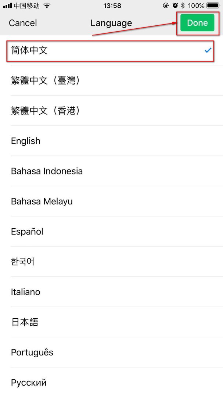The width and height of the screenshot is (223, 397).
Task: Select 한국어 as the language
Action: (22, 262)
